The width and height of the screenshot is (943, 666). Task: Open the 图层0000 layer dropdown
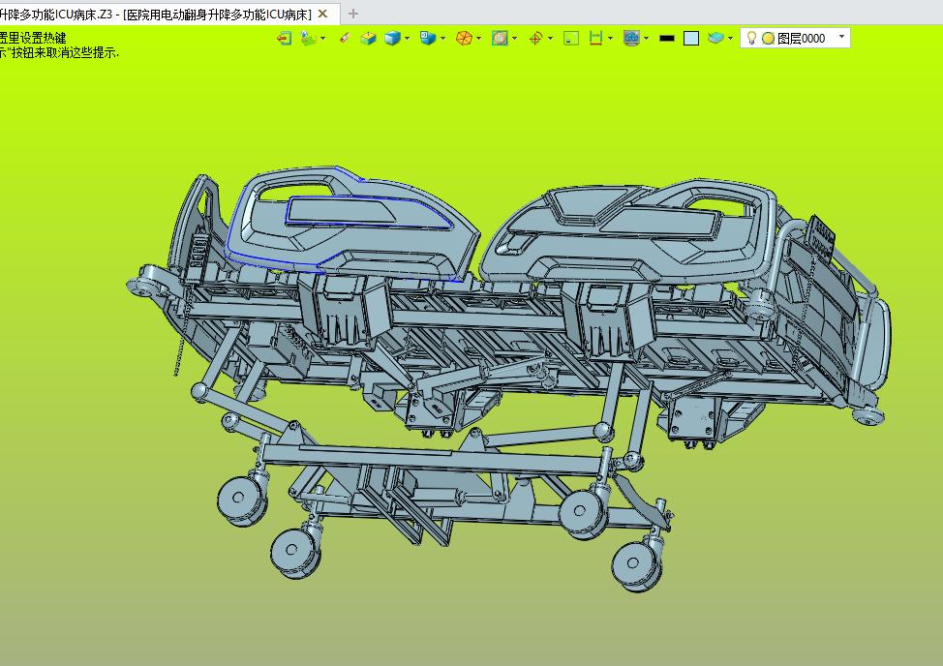click(x=841, y=37)
